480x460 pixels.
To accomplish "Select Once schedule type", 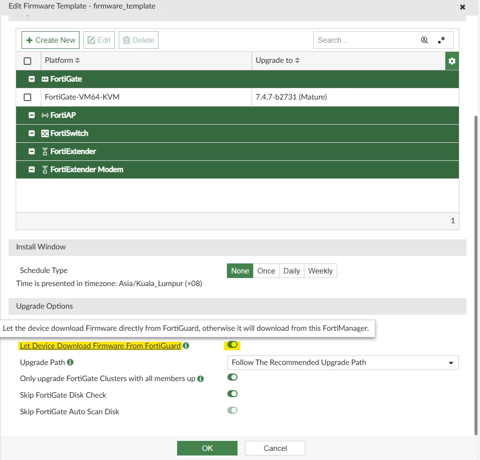I will (266, 271).
